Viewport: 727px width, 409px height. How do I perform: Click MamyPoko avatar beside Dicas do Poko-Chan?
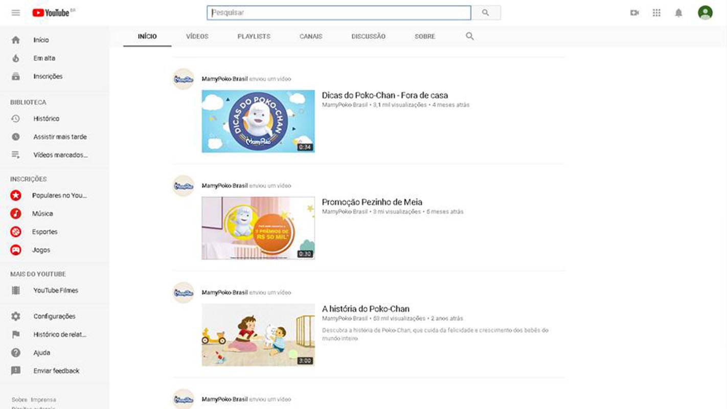(184, 79)
